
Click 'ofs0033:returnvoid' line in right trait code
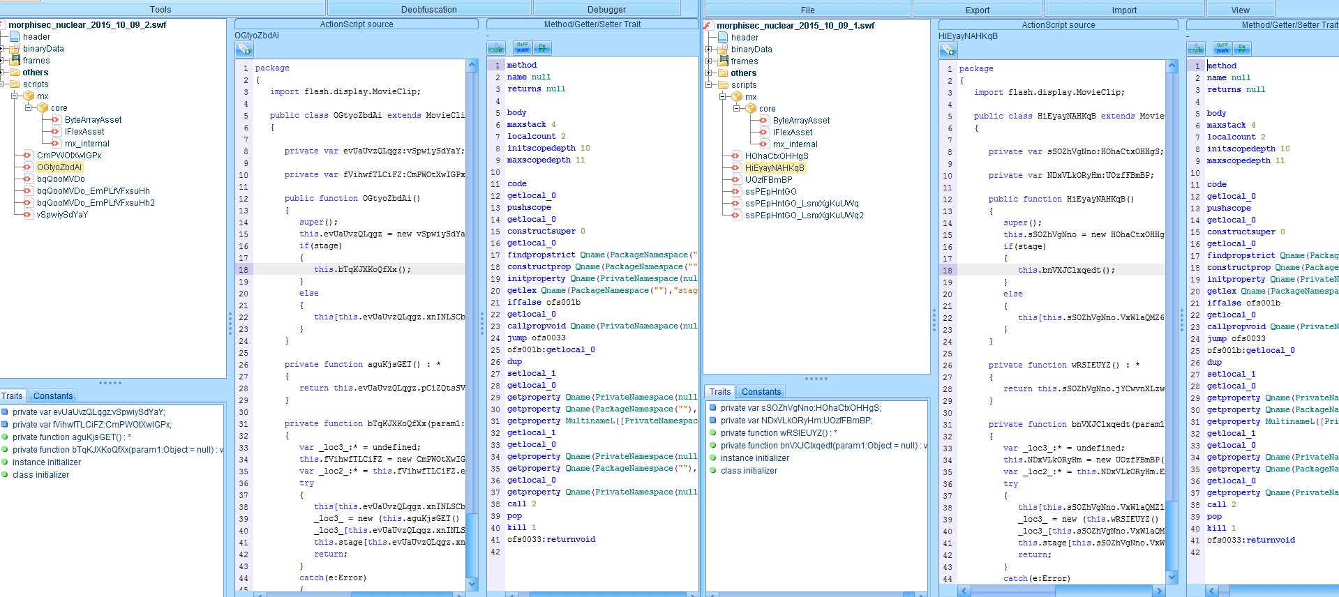click(1250, 540)
